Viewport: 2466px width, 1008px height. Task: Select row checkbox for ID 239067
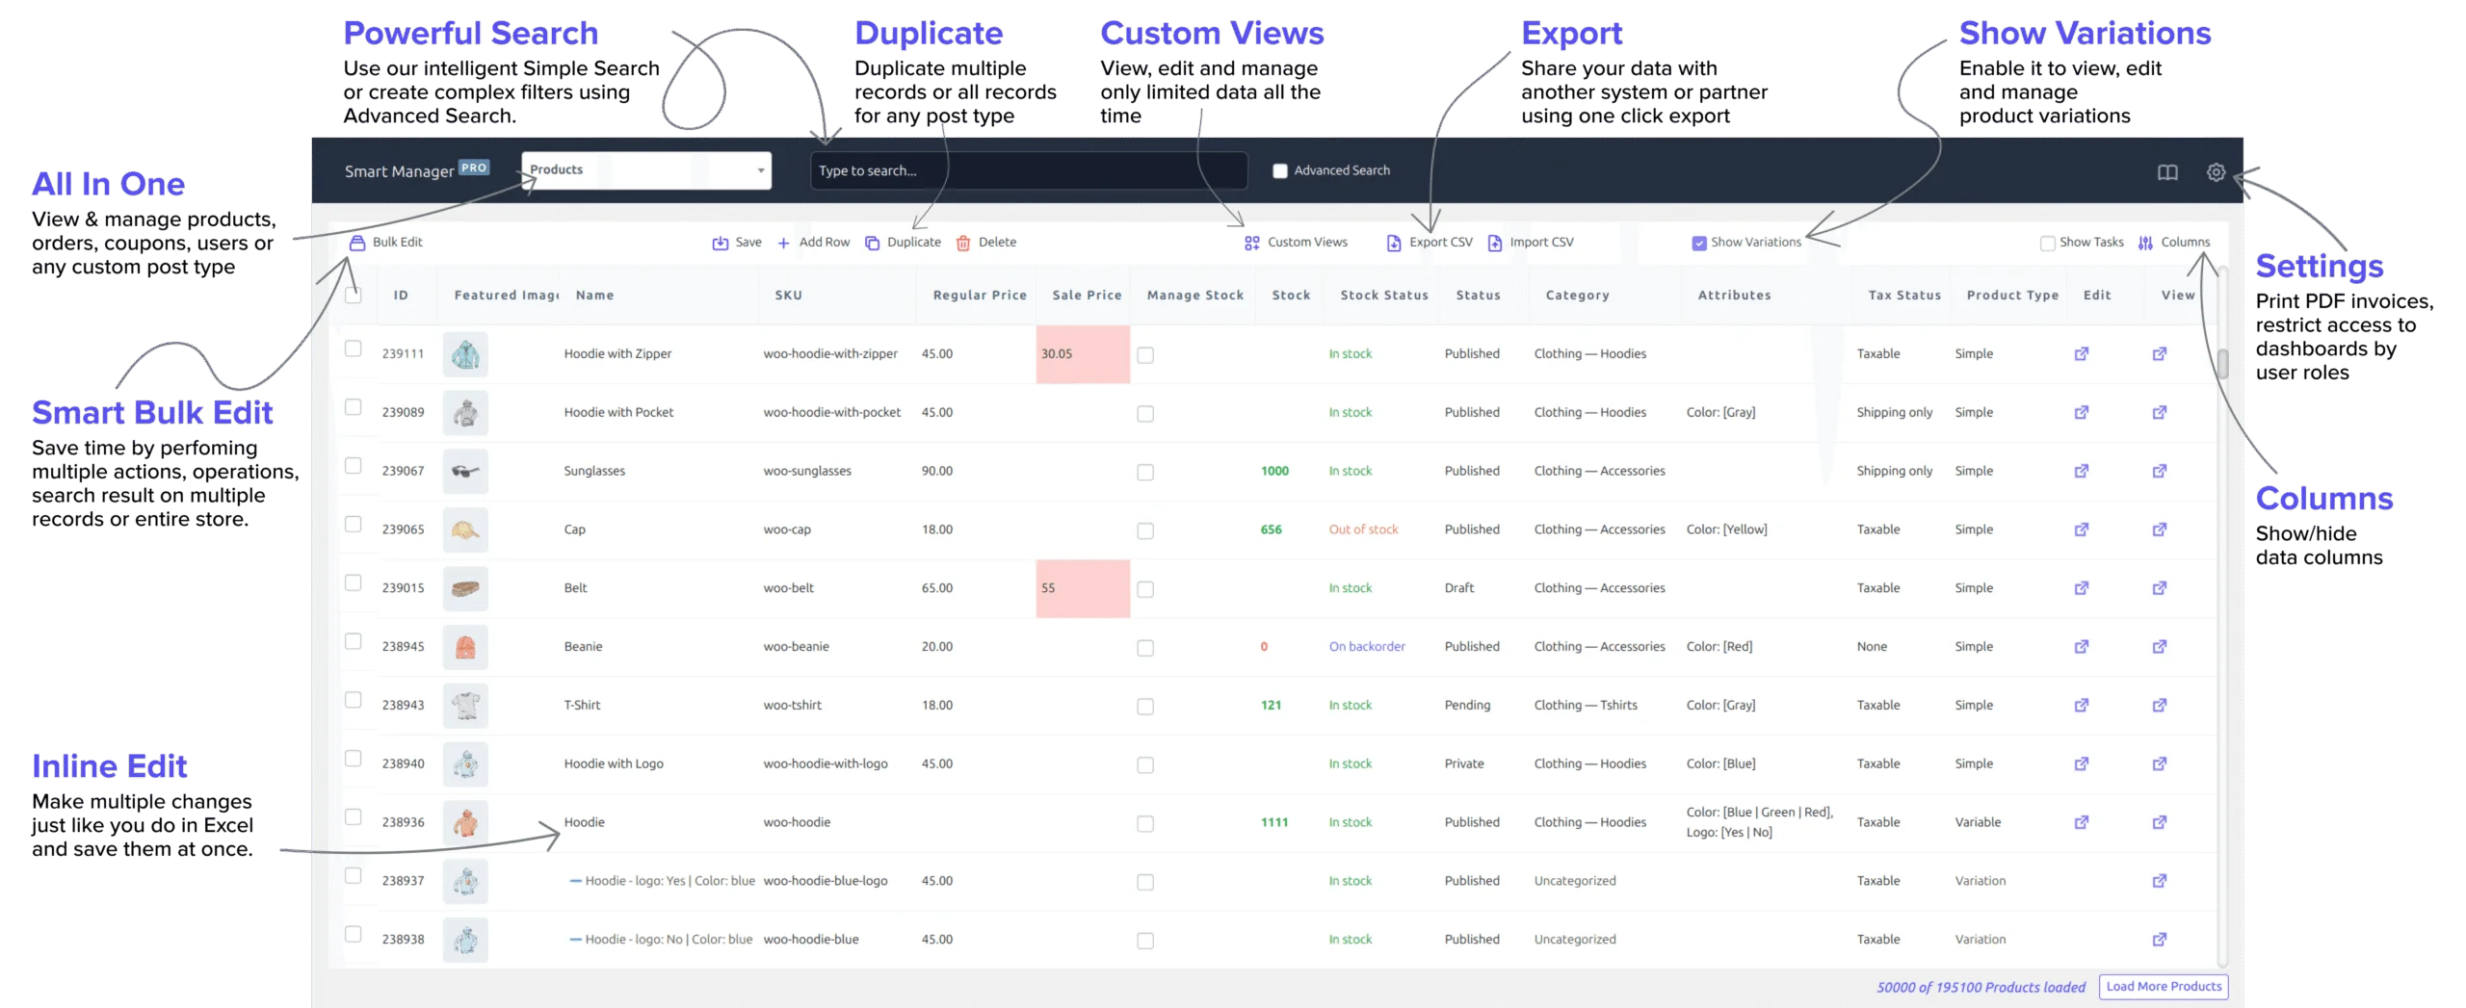tap(354, 466)
